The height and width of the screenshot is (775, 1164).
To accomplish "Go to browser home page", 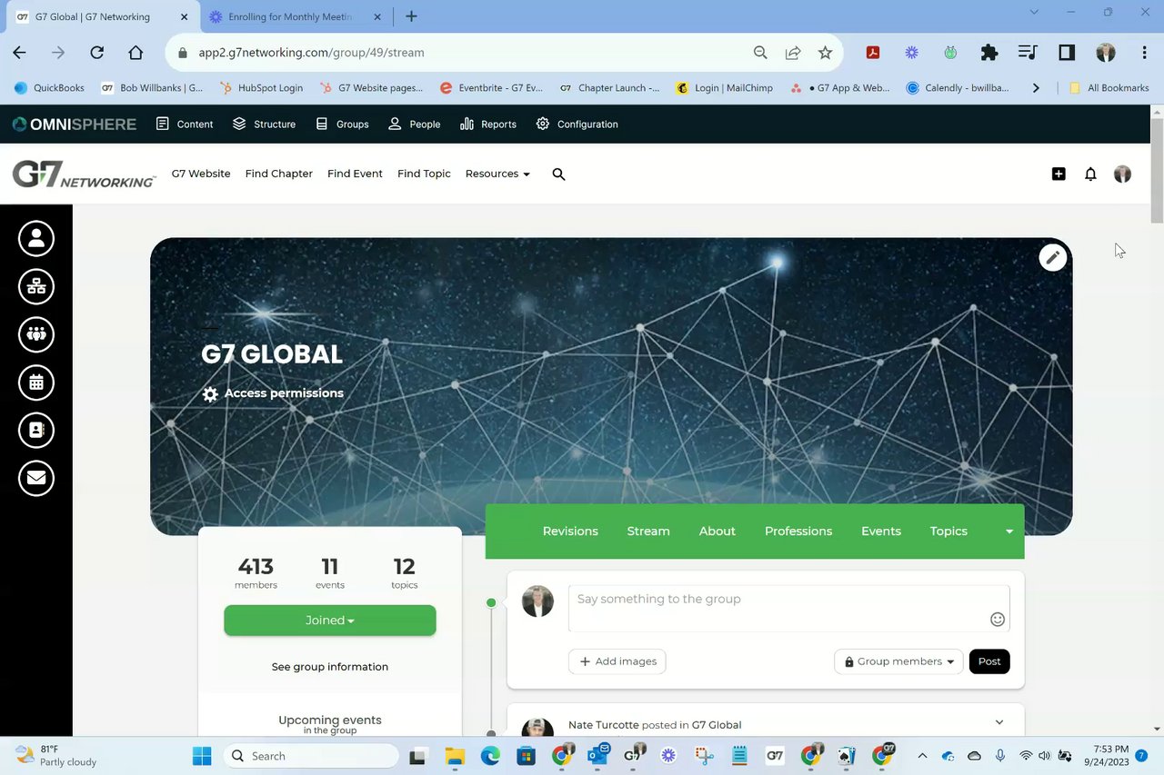I will (x=135, y=53).
